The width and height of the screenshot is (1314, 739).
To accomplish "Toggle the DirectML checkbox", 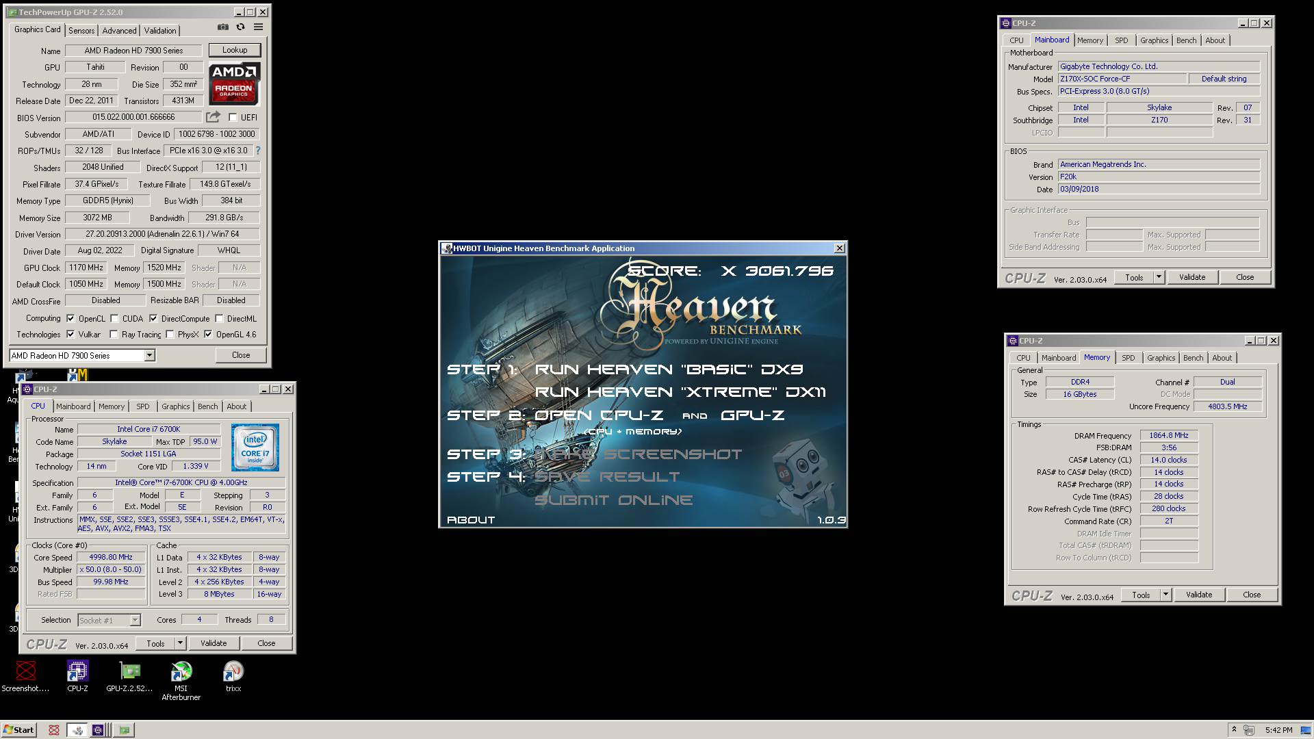I will 219,318.
